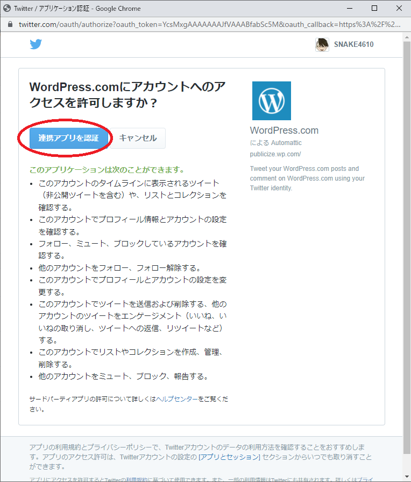Click the publicize.wp.com address text
The height and width of the screenshot is (482, 411).
(275, 154)
